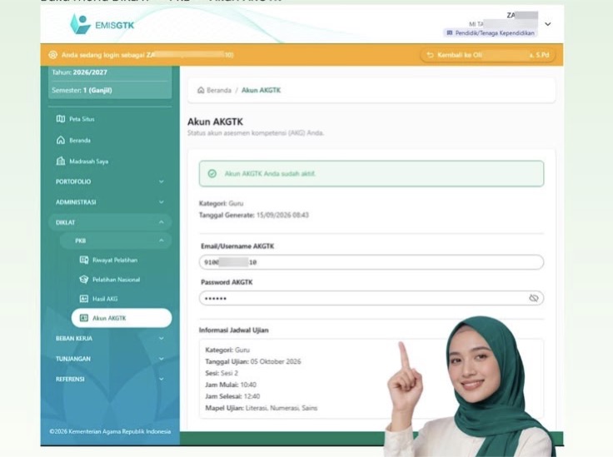Open Riwayat Pelatihan link text

coord(115,260)
